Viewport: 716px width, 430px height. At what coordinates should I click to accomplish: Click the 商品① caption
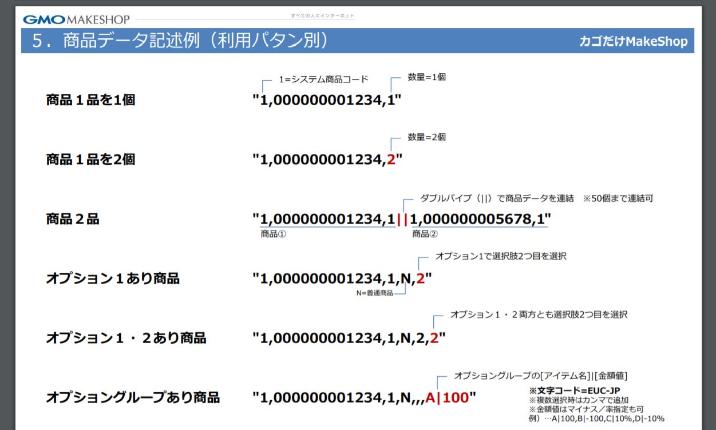pyautogui.click(x=273, y=234)
